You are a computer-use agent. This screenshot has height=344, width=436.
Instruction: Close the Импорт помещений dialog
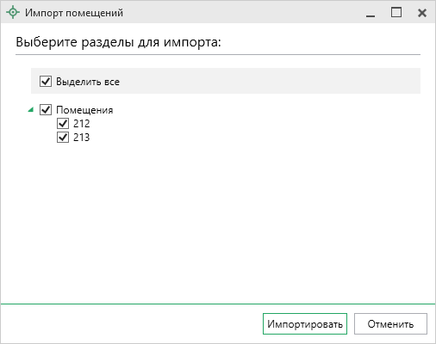(x=422, y=13)
